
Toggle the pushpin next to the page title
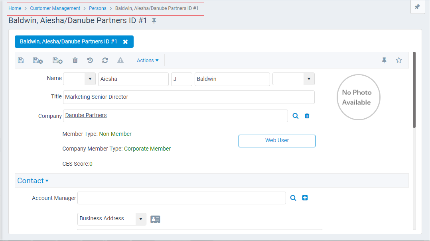[x=154, y=20]
